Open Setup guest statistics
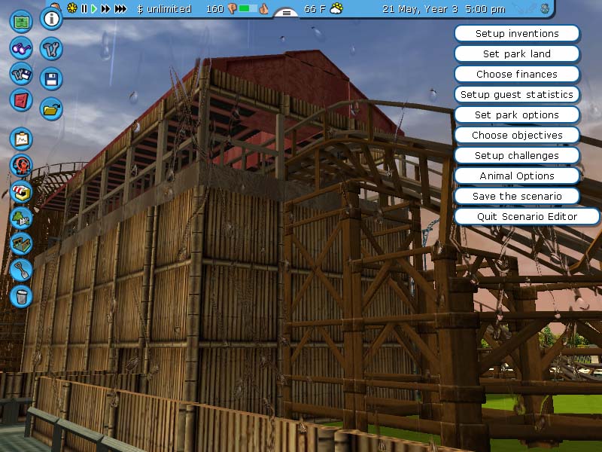The image size is (602, 452). click(x=517, y=95)
